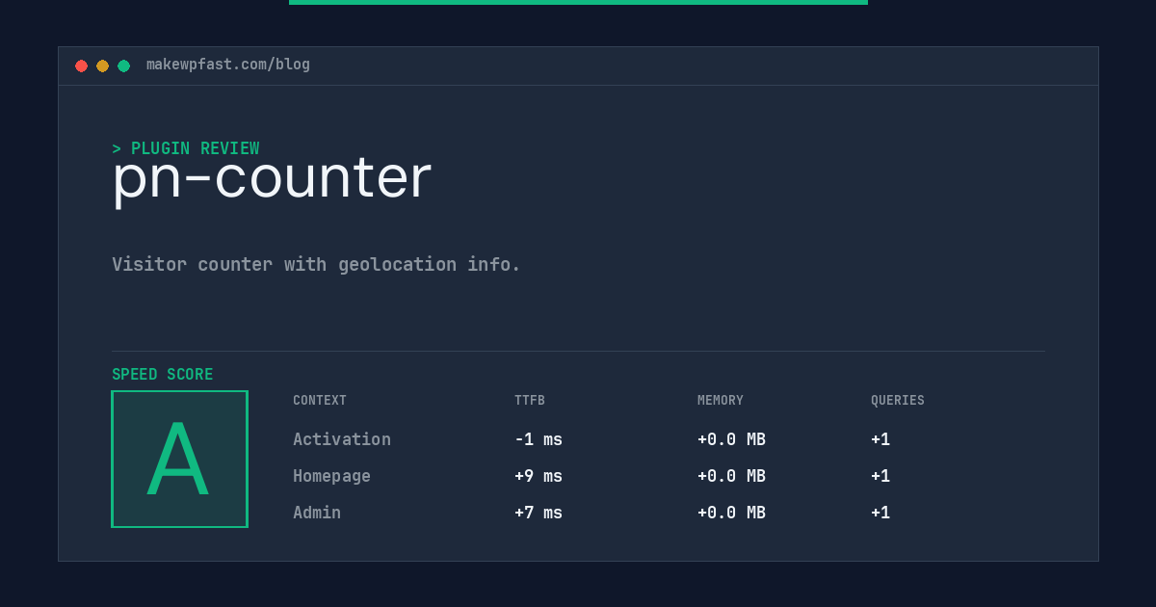Click the Homepage queries value +1
1156x607 pixels.
(x=880, y=476)
